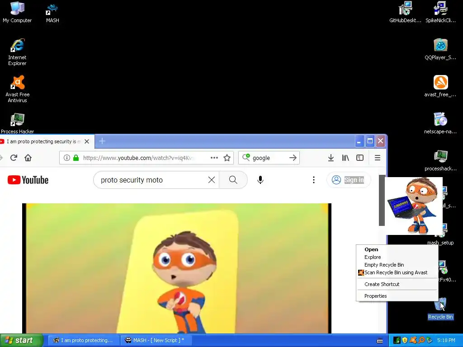The height and width of the screenshot is (347, 463).
Task: Click the google search bar field
Action: [x=269, y=158]
